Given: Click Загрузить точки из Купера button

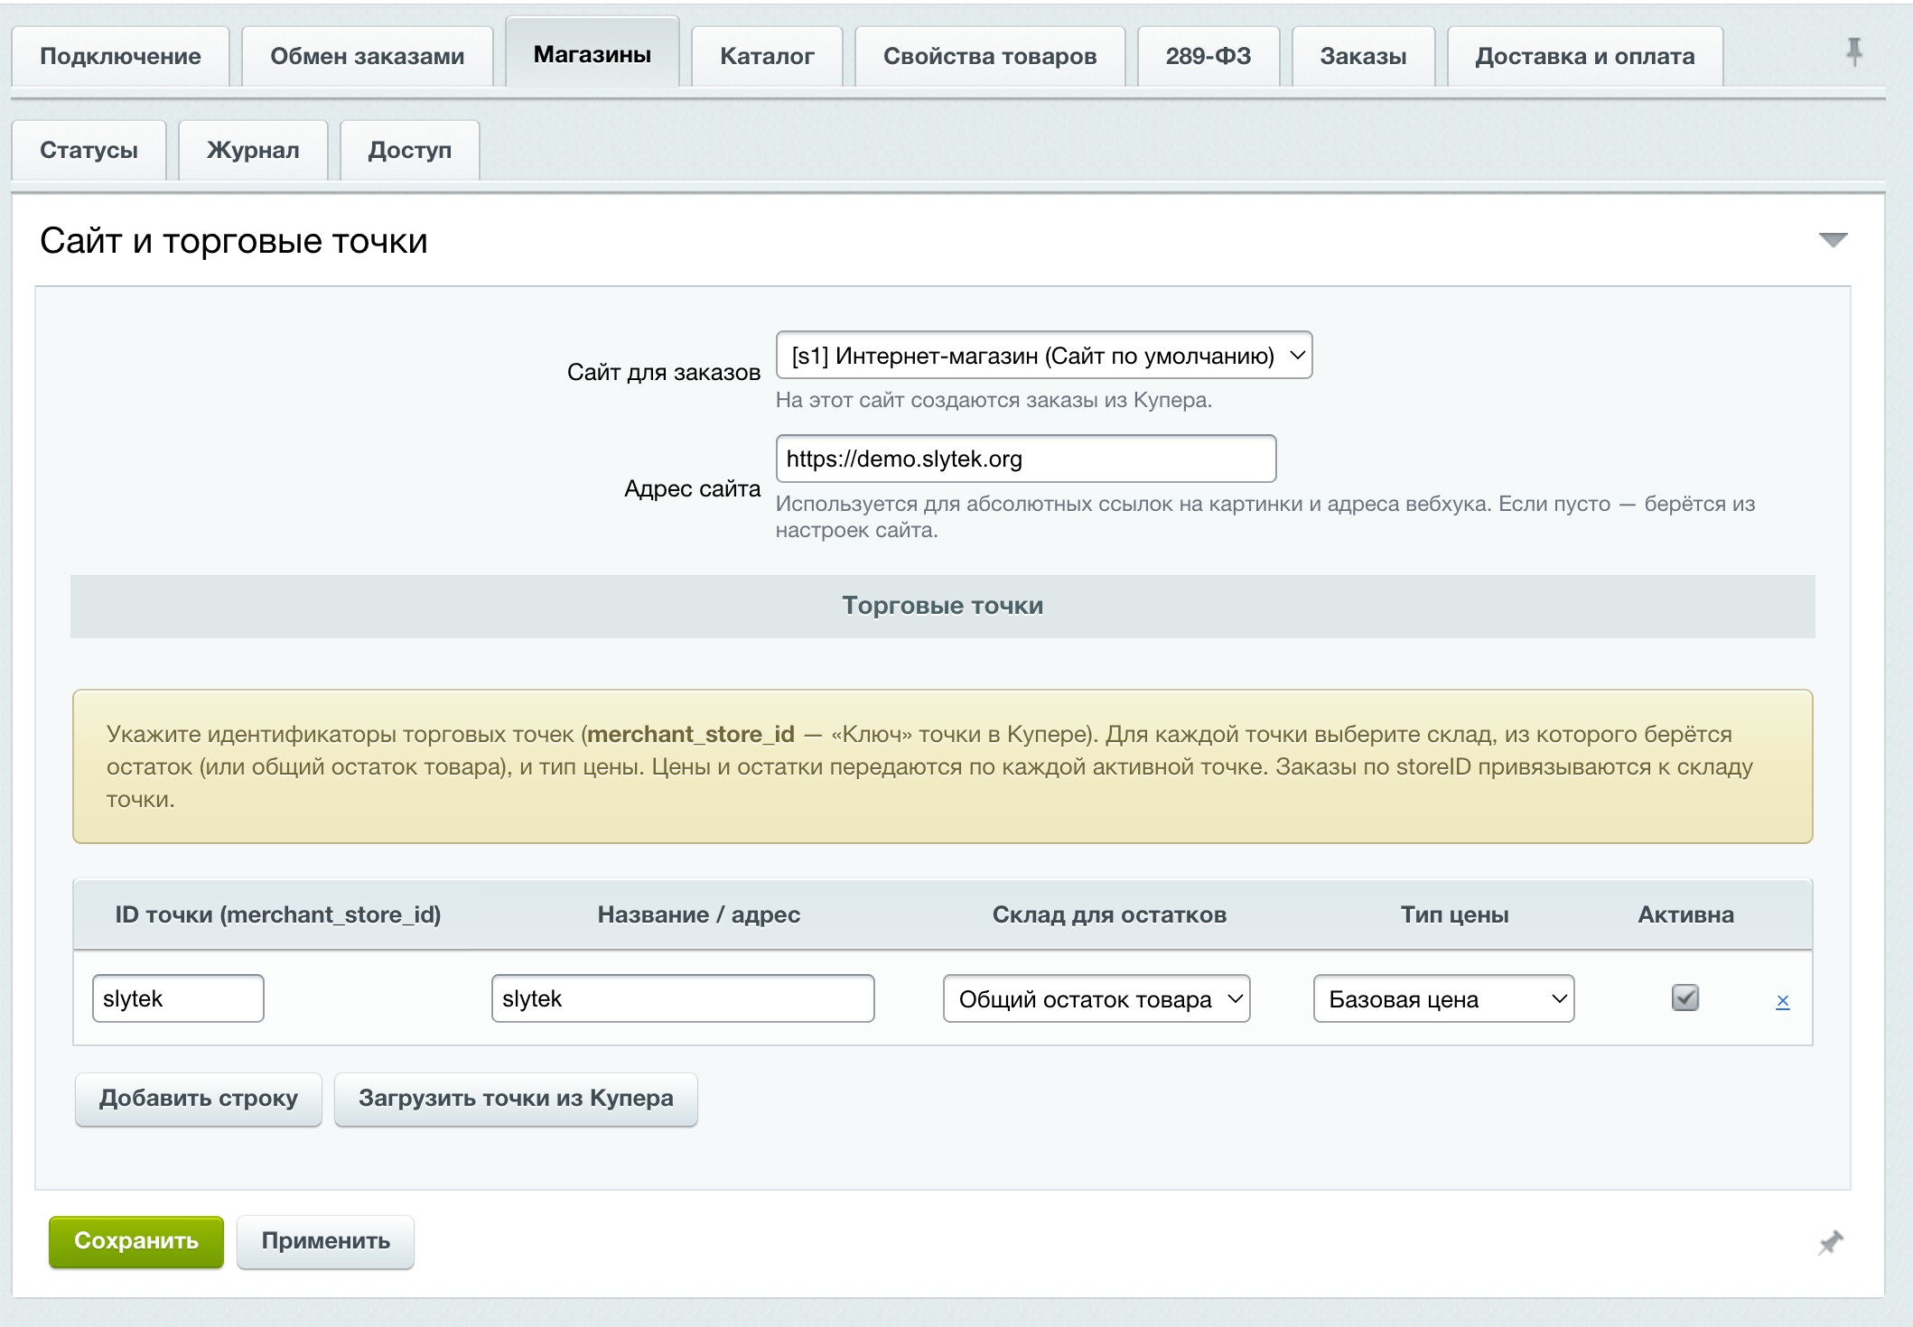Looking at the screenshot, I should [516, 1099].
